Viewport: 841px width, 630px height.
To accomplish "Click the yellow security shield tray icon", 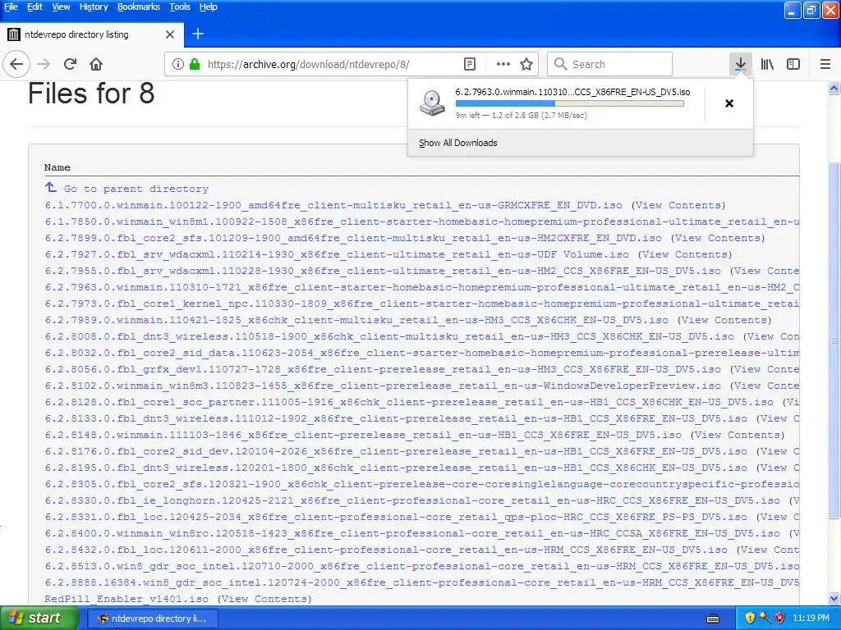I will click(x=750, y=619).
